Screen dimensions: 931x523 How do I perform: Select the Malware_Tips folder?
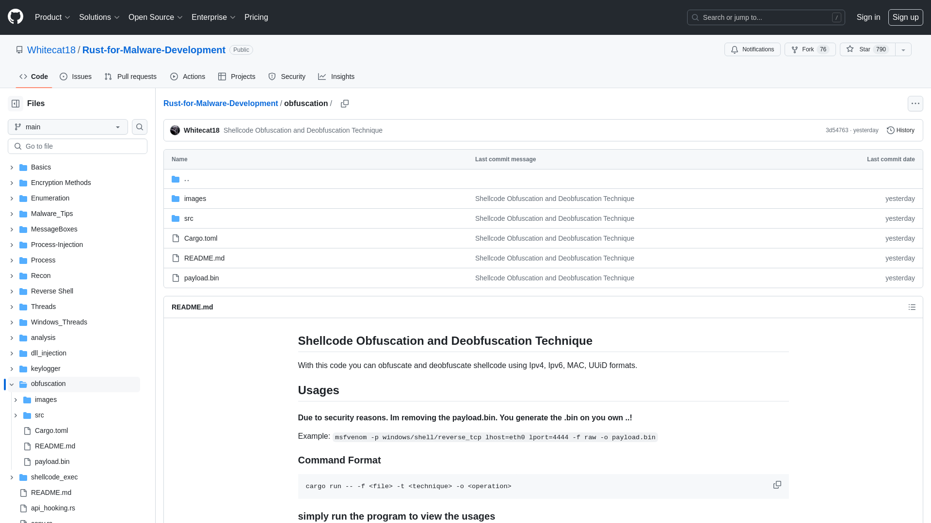(52, 214)
